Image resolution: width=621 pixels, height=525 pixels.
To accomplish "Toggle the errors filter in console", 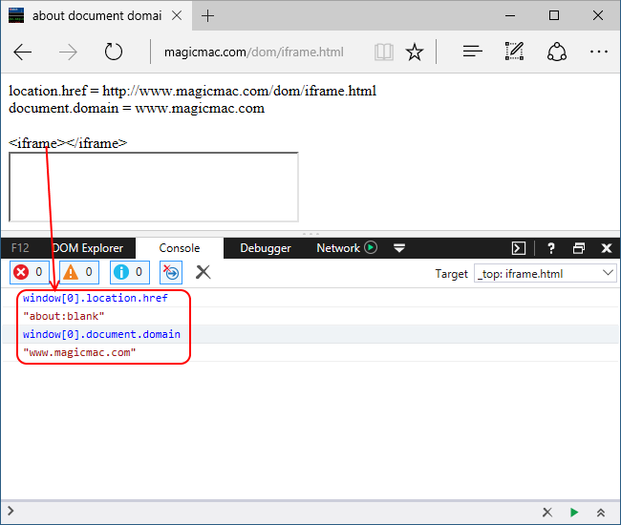I will click(29, 273).
